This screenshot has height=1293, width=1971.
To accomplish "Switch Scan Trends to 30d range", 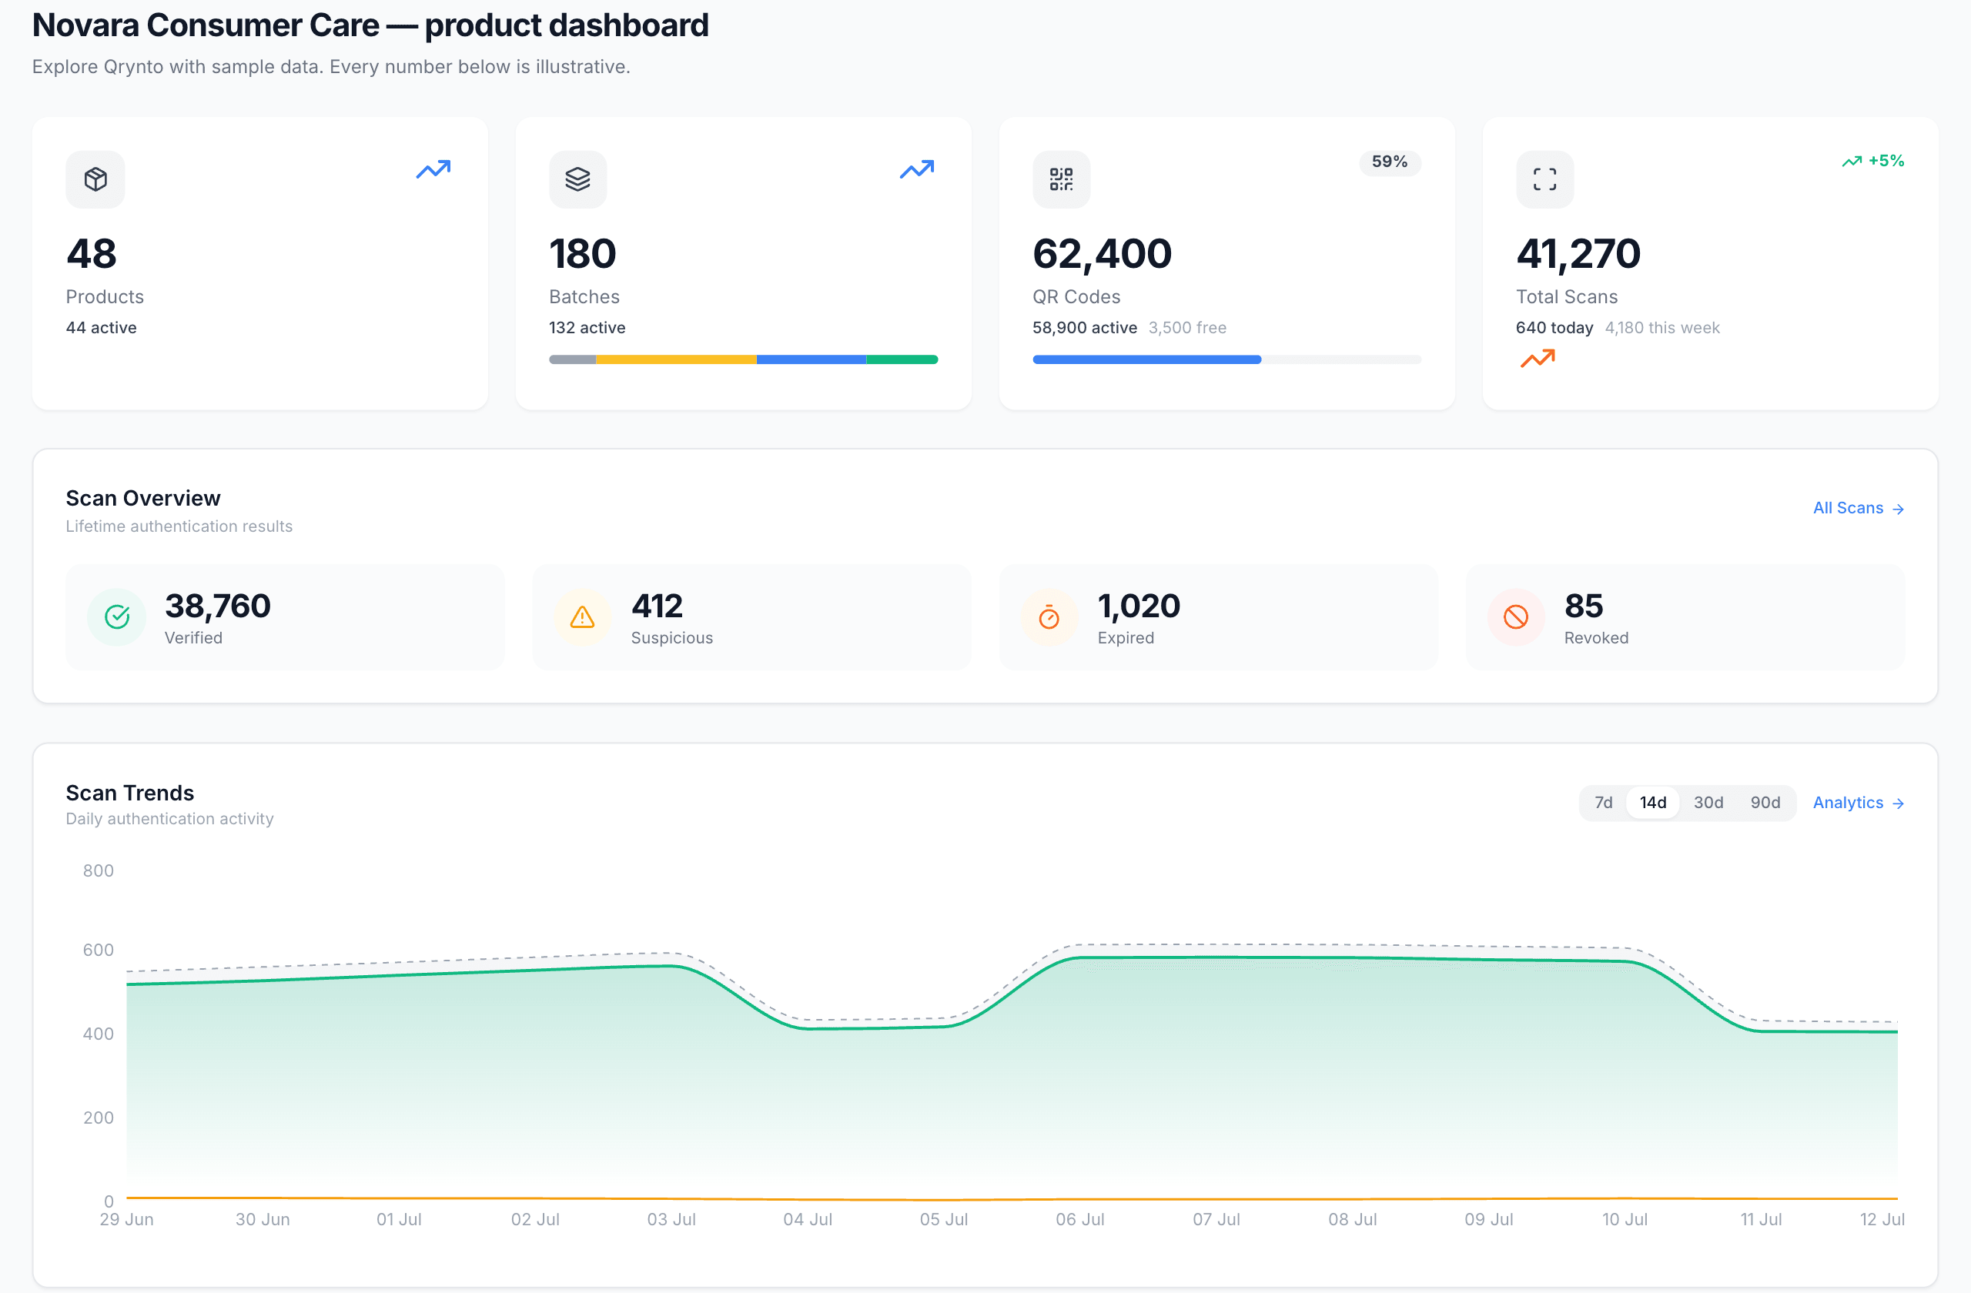I will 1708,803.
